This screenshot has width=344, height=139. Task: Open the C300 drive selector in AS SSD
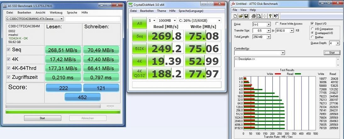(x=35, y=19)
